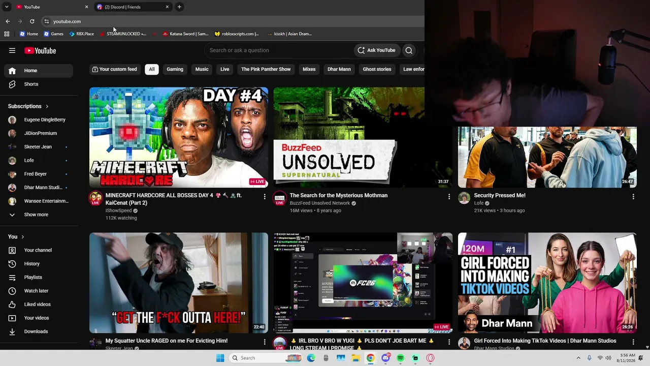
Task: Open the robloxscripts.com bookmark
Action: coord(237,34)
